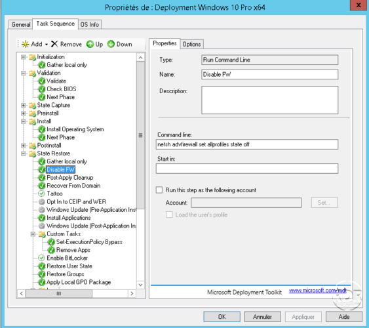Image resolution: width=369 pixels, height=328 pixels.
Task: Click check icon of Apply Local GPO Package
Action: (x=42, y=282)
